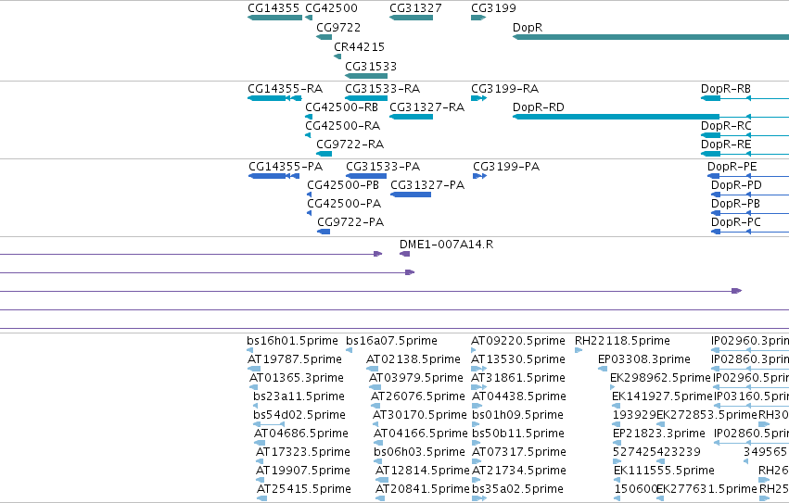789x503 pixels.
Task: Click EST bs06h03.5prime
Action: pos(377,461)
